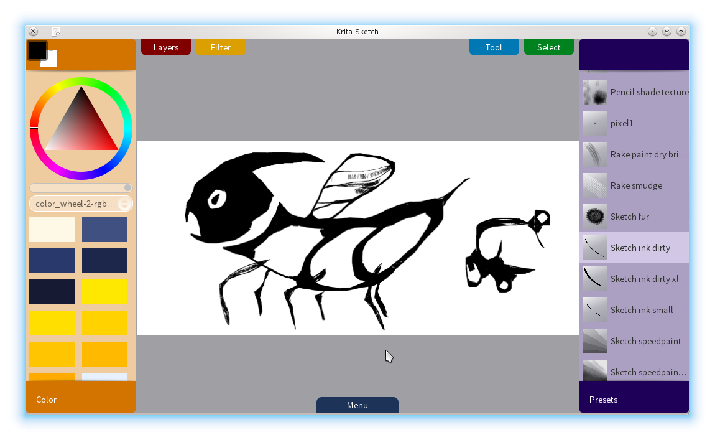Toggle the Select panel open
The height and width of the screenshot is (440, 715).
[548, 47]
